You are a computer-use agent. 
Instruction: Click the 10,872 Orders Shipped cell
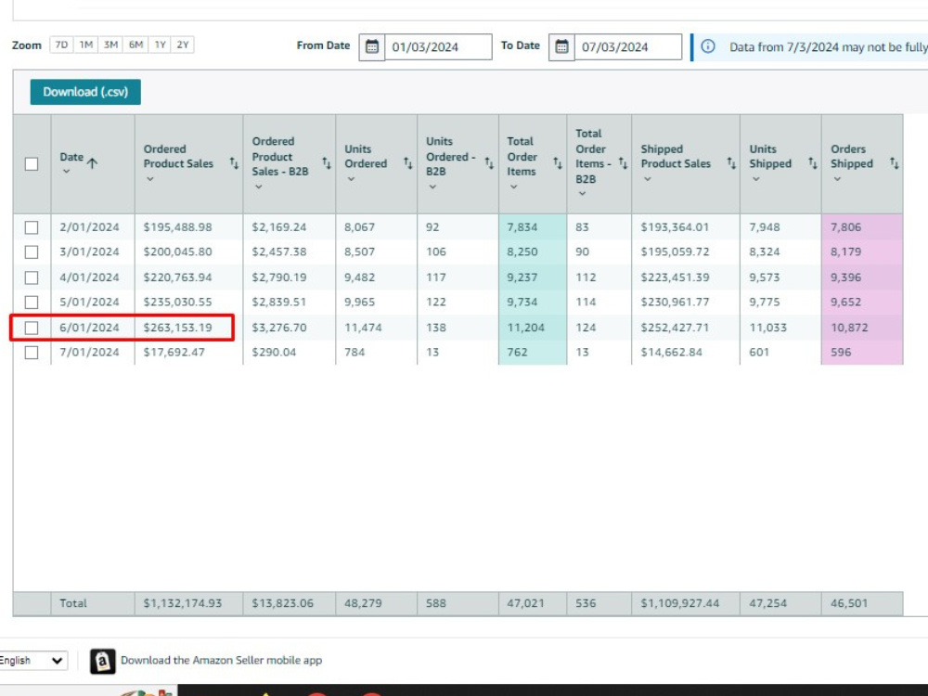[x=849, y=328]
